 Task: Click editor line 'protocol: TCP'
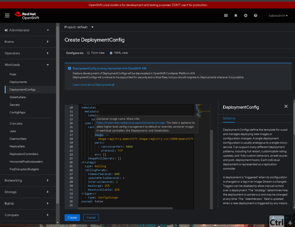(x=112, y=150)
